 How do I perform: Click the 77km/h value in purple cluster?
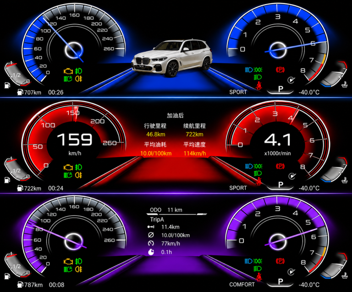(170, 243)
